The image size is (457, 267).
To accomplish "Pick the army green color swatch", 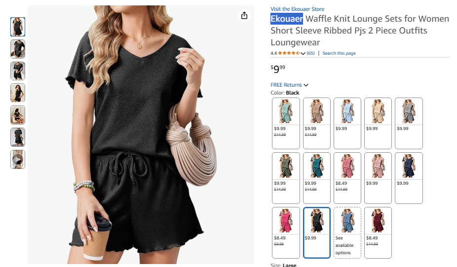I will pos(286,178).
